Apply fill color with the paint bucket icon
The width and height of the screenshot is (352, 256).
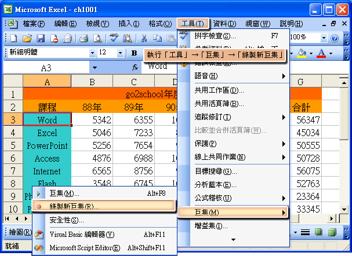point(302,53)
